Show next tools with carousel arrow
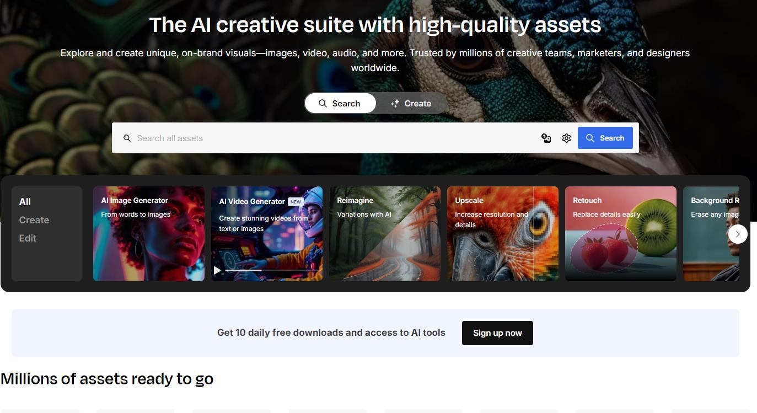This screenshot has width=757, height=413. pyautogui.click(x=738, y=234)
